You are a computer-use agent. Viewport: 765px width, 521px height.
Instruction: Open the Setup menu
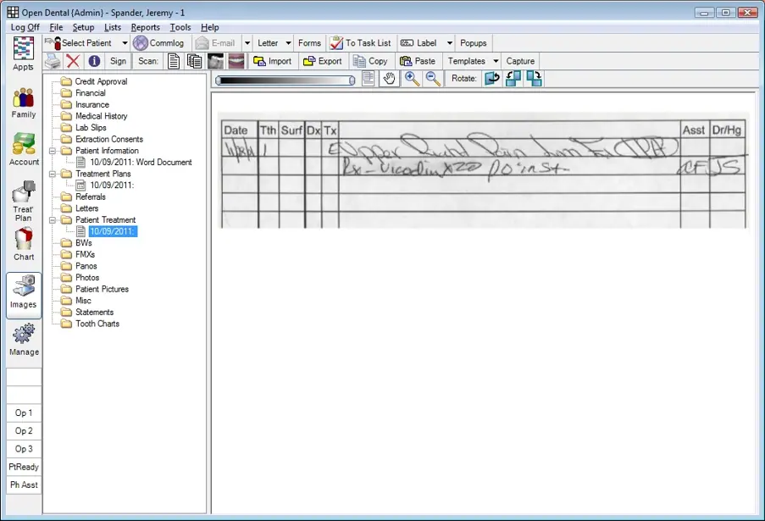[x=82, y=27]
